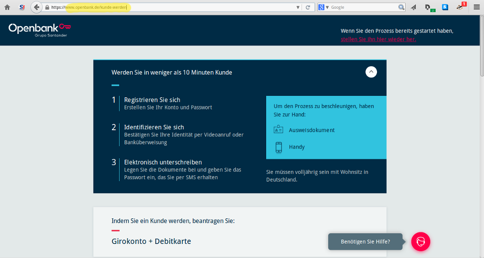Open the hamburger menu of the browser
Viewport: 484px width, 258px height.
[x=476, y=7]
